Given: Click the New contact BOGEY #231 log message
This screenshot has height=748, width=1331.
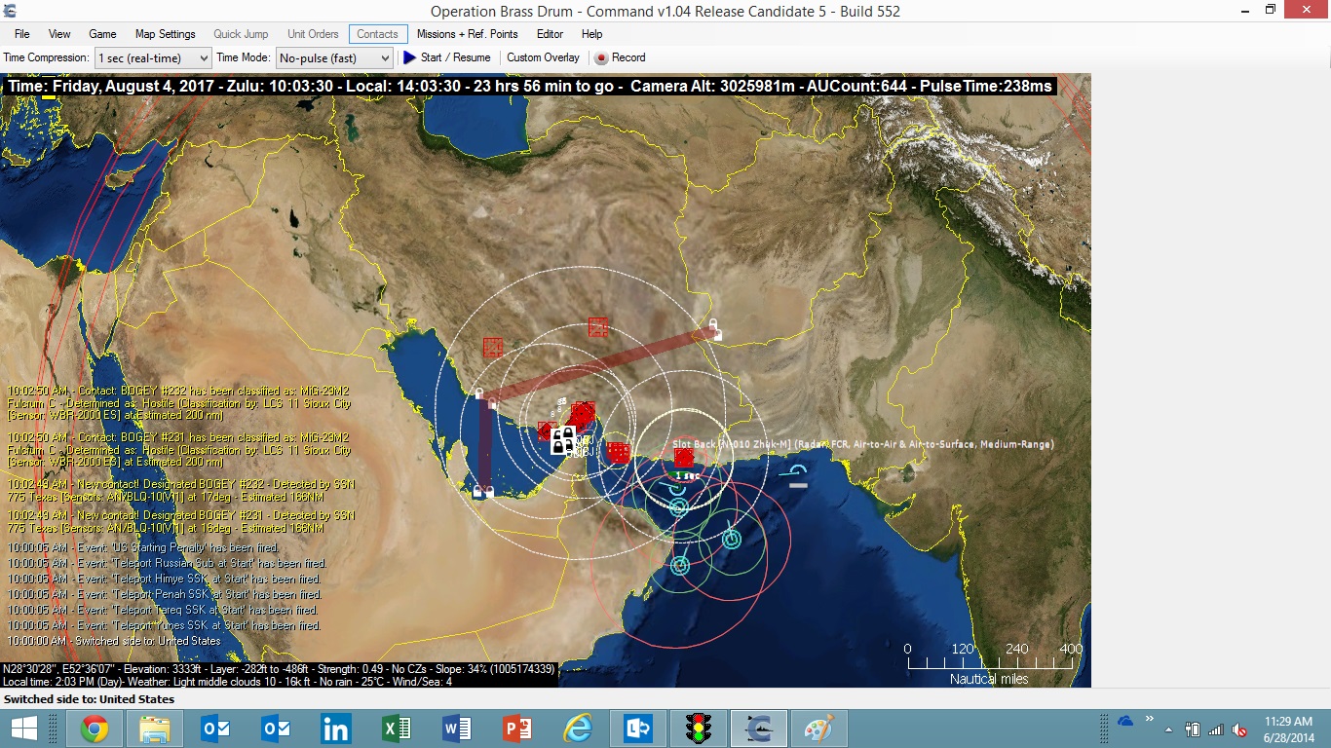Looking at the screenshot, I should (x=181, y=521).
